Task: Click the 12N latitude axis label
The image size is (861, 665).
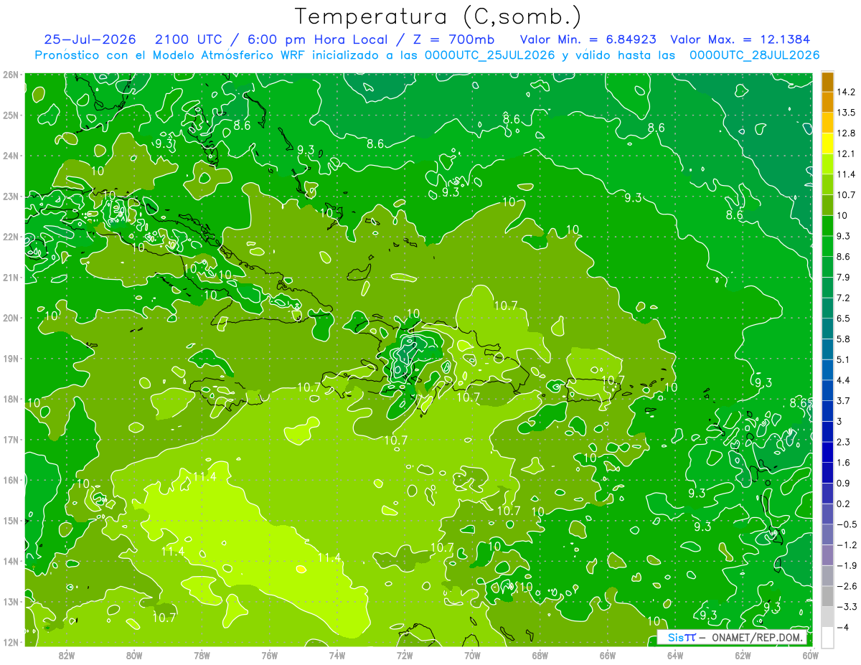Action: coord(10,642)
